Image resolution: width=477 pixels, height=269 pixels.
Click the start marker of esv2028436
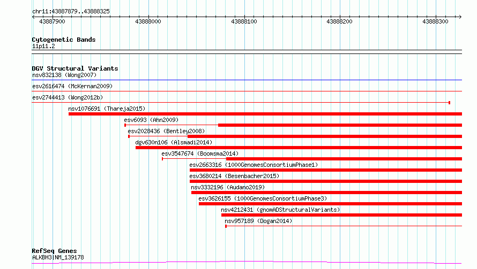129,136
